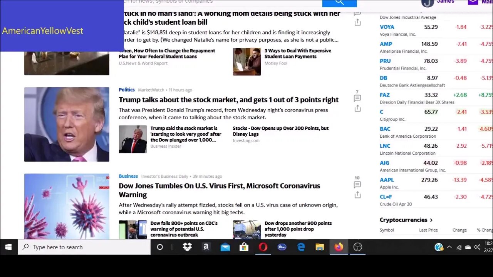Image resolution: width=493 pixels, height=277 pixels.
Task: Select the VOYA ticker symbol
Action: 387,27
